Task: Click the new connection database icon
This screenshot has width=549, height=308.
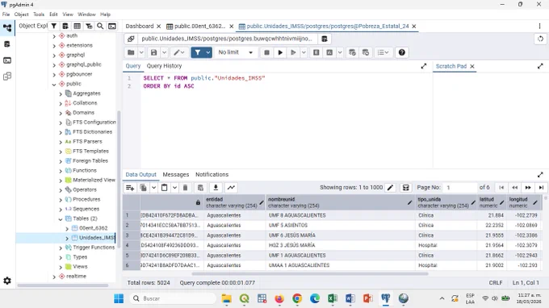Action: pyautogui.click(x=325, y=39)
